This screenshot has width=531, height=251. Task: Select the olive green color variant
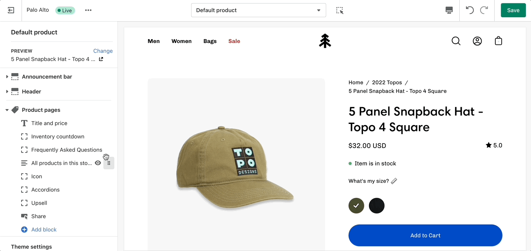[x=356, y=206]
